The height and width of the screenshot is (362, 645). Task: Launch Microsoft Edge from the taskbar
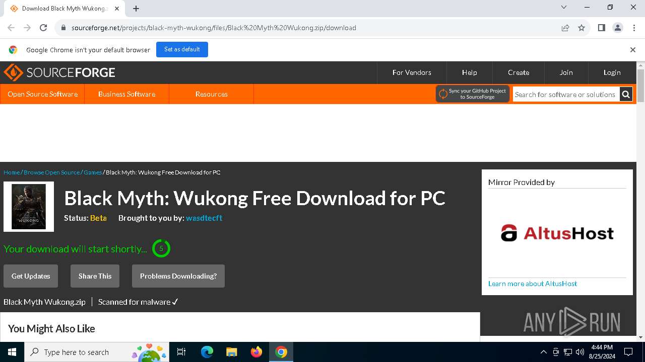click(x=207, y=352)
